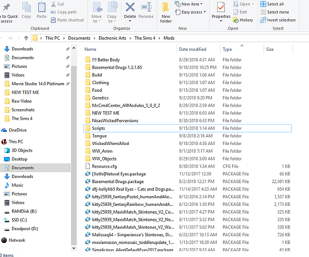Select Basemental Drugs.package file
The width and height of the screenshot is (309, 257).
[118, 182]
